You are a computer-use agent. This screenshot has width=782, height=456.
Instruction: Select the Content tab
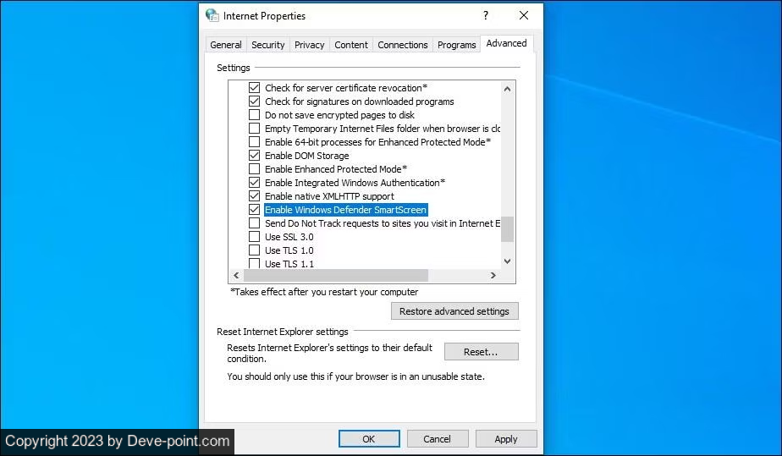click(351, 45)
